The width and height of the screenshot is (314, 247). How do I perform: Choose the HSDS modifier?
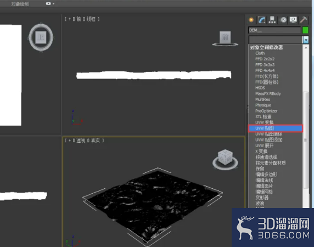[260, 88]
